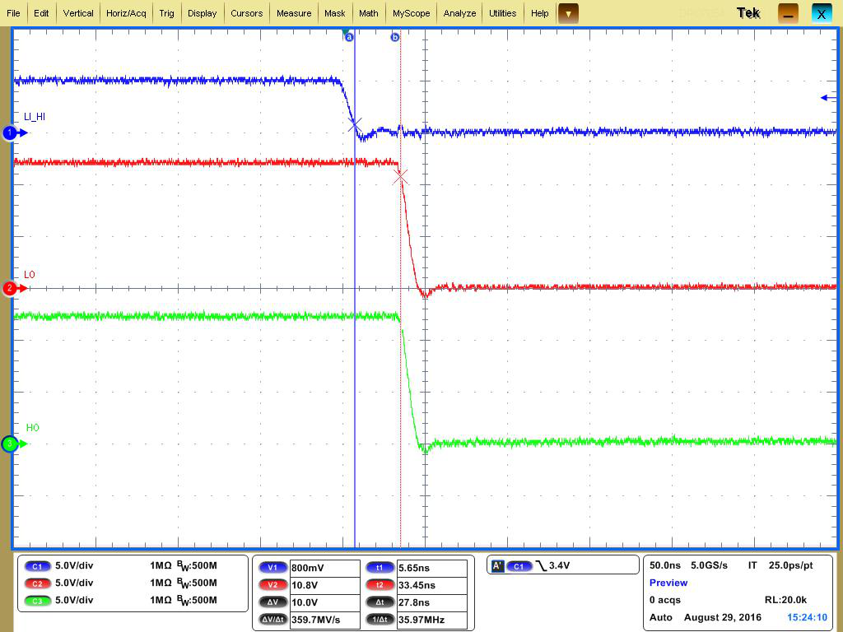
Task: Click the t2 cursor time readout badge
Action: (x=380, y=583)
